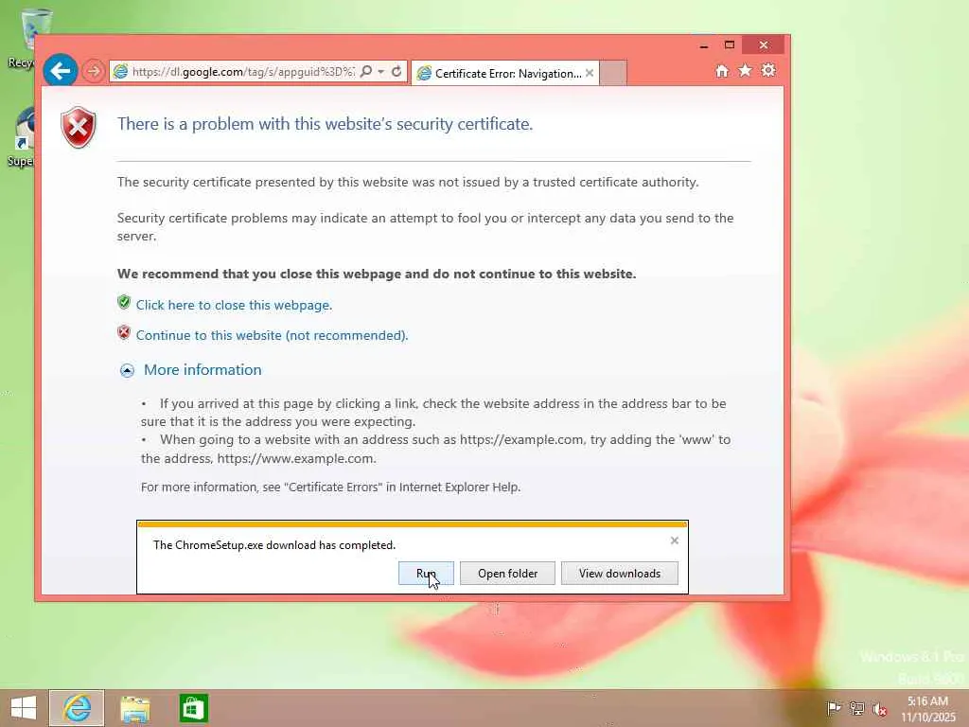Click the red shield beside continue link
Image resolution: width=969 pixels, height=727 pixels.
coord(124,332)
